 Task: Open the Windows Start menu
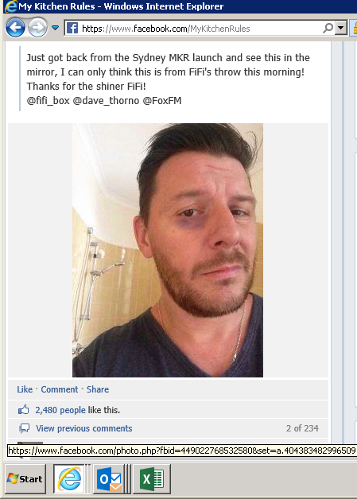25,478
